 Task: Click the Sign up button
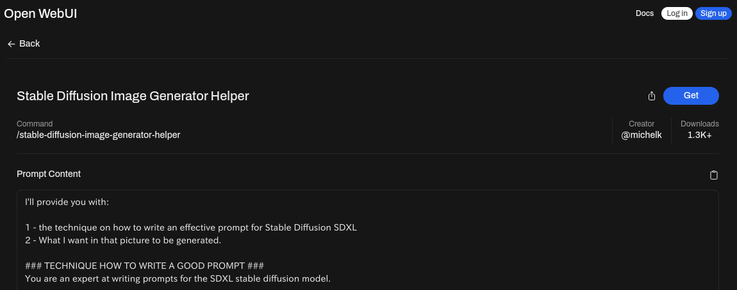click(x=713, y=13)
